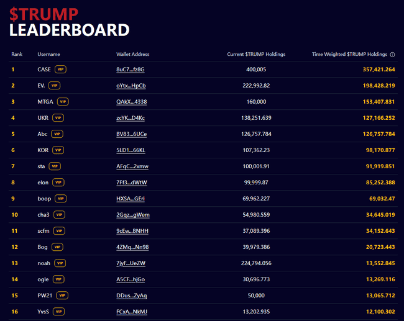Open wallet link zcYK...D4Kc
Viewport: 404px width, 321px height.
point(131,118)
